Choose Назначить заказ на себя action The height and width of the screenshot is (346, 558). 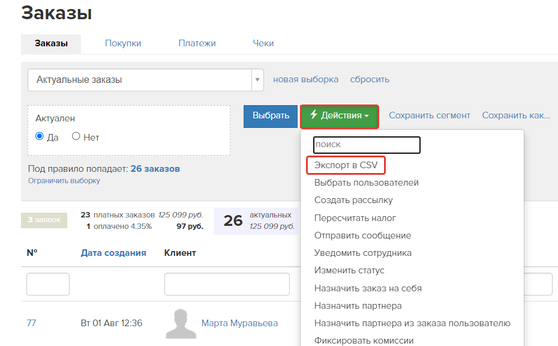click(x=368, y=288)
